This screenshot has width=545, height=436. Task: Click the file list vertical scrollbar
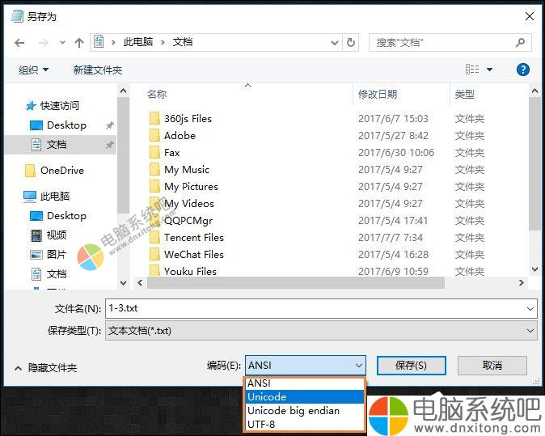coord(534,163)
